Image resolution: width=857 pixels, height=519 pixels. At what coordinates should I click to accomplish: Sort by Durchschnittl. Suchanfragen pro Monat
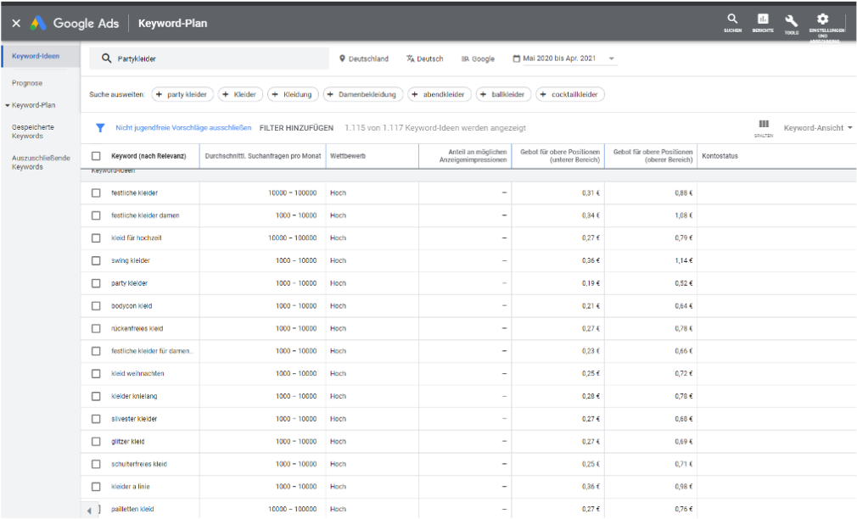263,156
